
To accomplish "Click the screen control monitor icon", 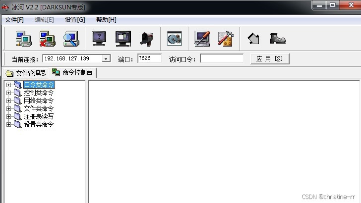I will (123, 39).
